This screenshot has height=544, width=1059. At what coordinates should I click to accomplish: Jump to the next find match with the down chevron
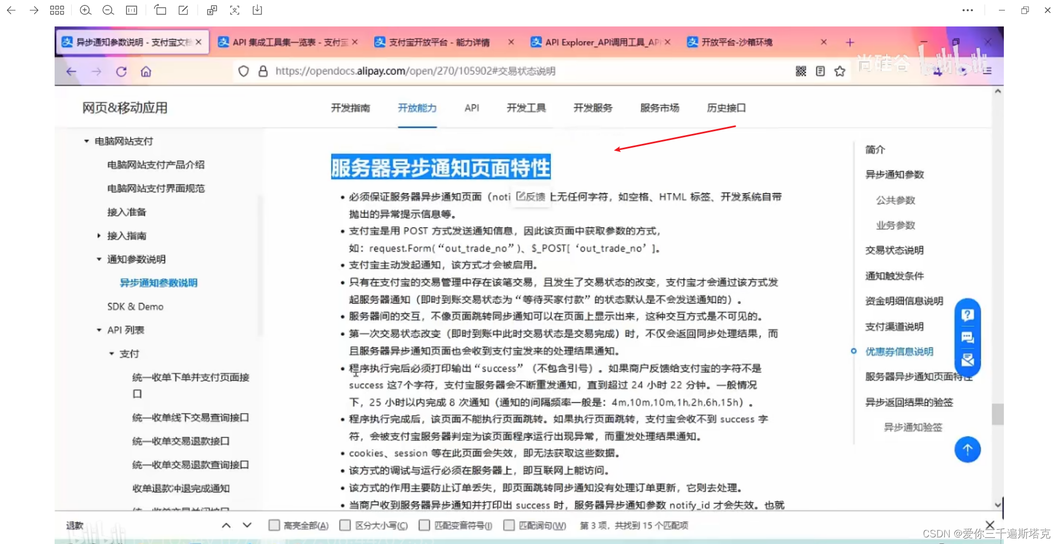click(247, 525)
